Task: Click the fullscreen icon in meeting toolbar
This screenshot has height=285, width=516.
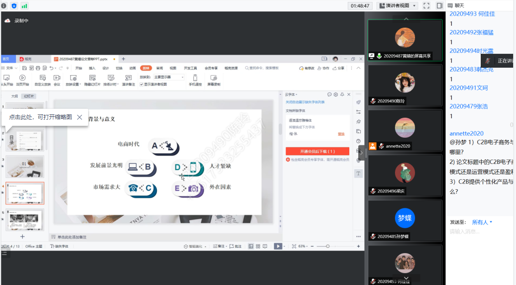Action: pyautogui.click(x=426, y=6)
